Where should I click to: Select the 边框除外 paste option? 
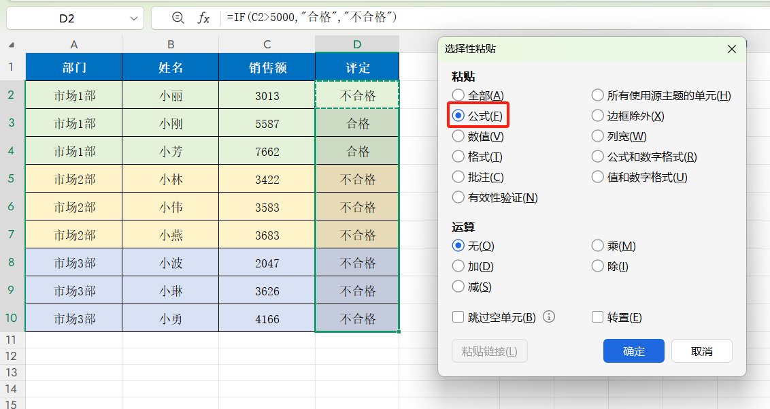598,115
